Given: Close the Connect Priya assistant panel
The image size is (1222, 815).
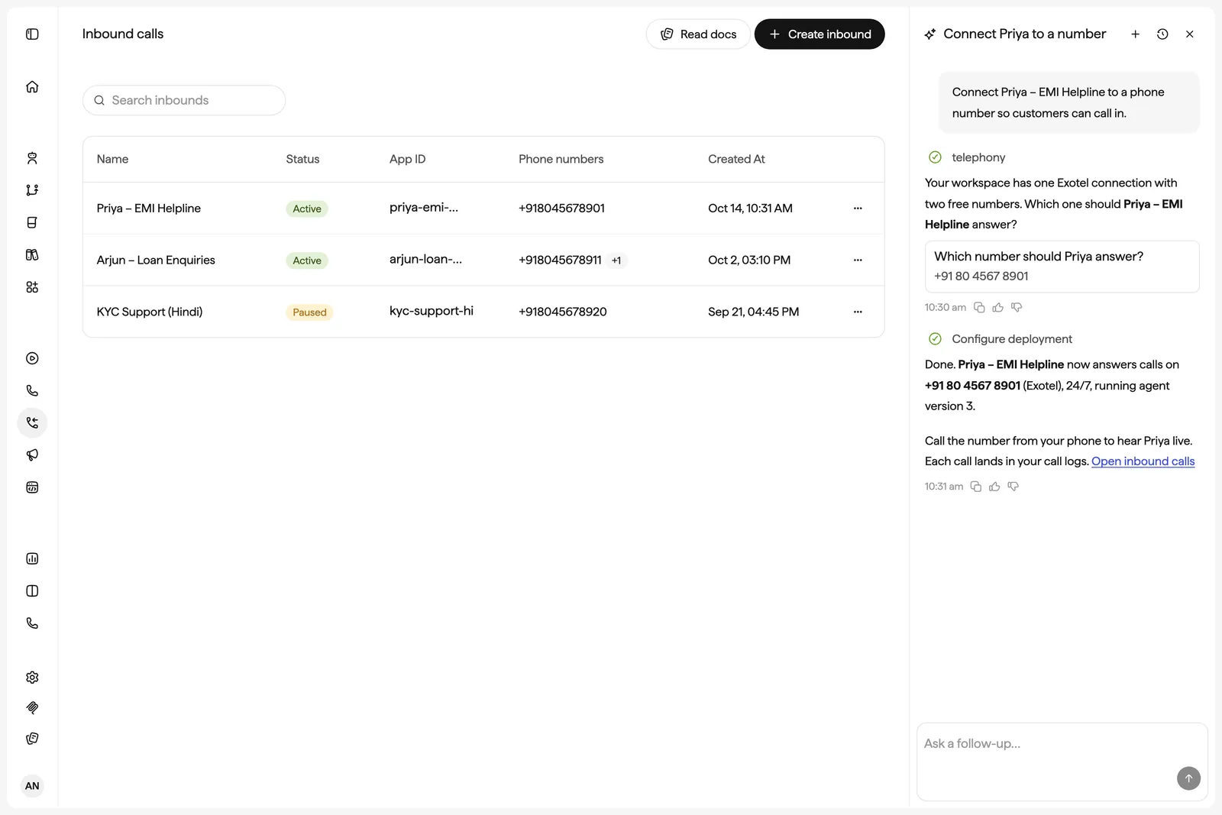Looking at the screenshot, I should [1190, 34].
